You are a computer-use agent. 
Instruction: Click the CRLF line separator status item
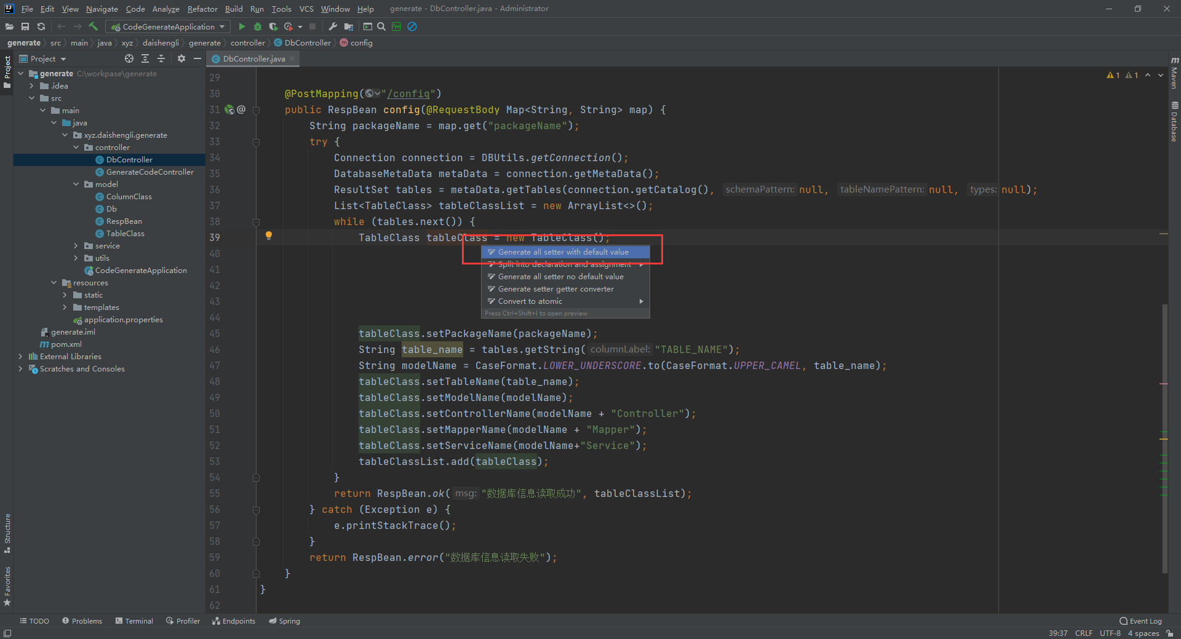click(x=1084, y=633)
